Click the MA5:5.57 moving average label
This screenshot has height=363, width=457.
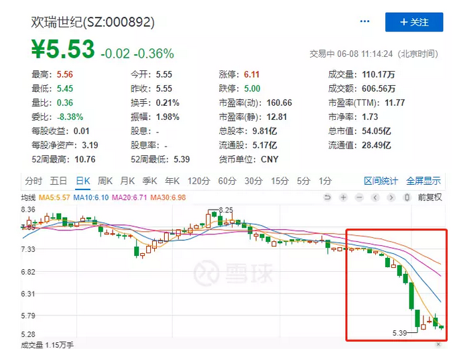(54, 198)
